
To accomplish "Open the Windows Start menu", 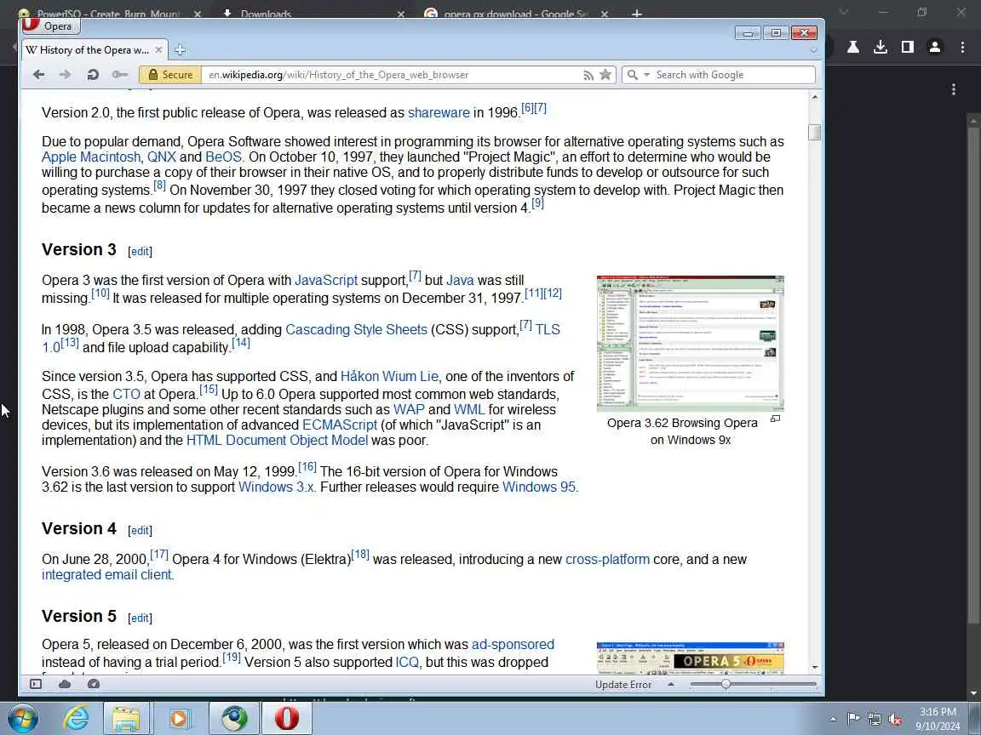I will (22, 718).
